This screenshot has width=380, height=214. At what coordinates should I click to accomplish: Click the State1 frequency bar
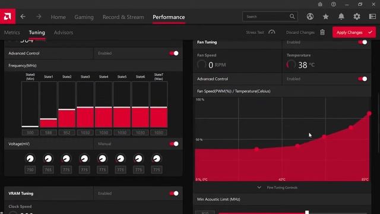pyautogui.click(x=49, y=105)
